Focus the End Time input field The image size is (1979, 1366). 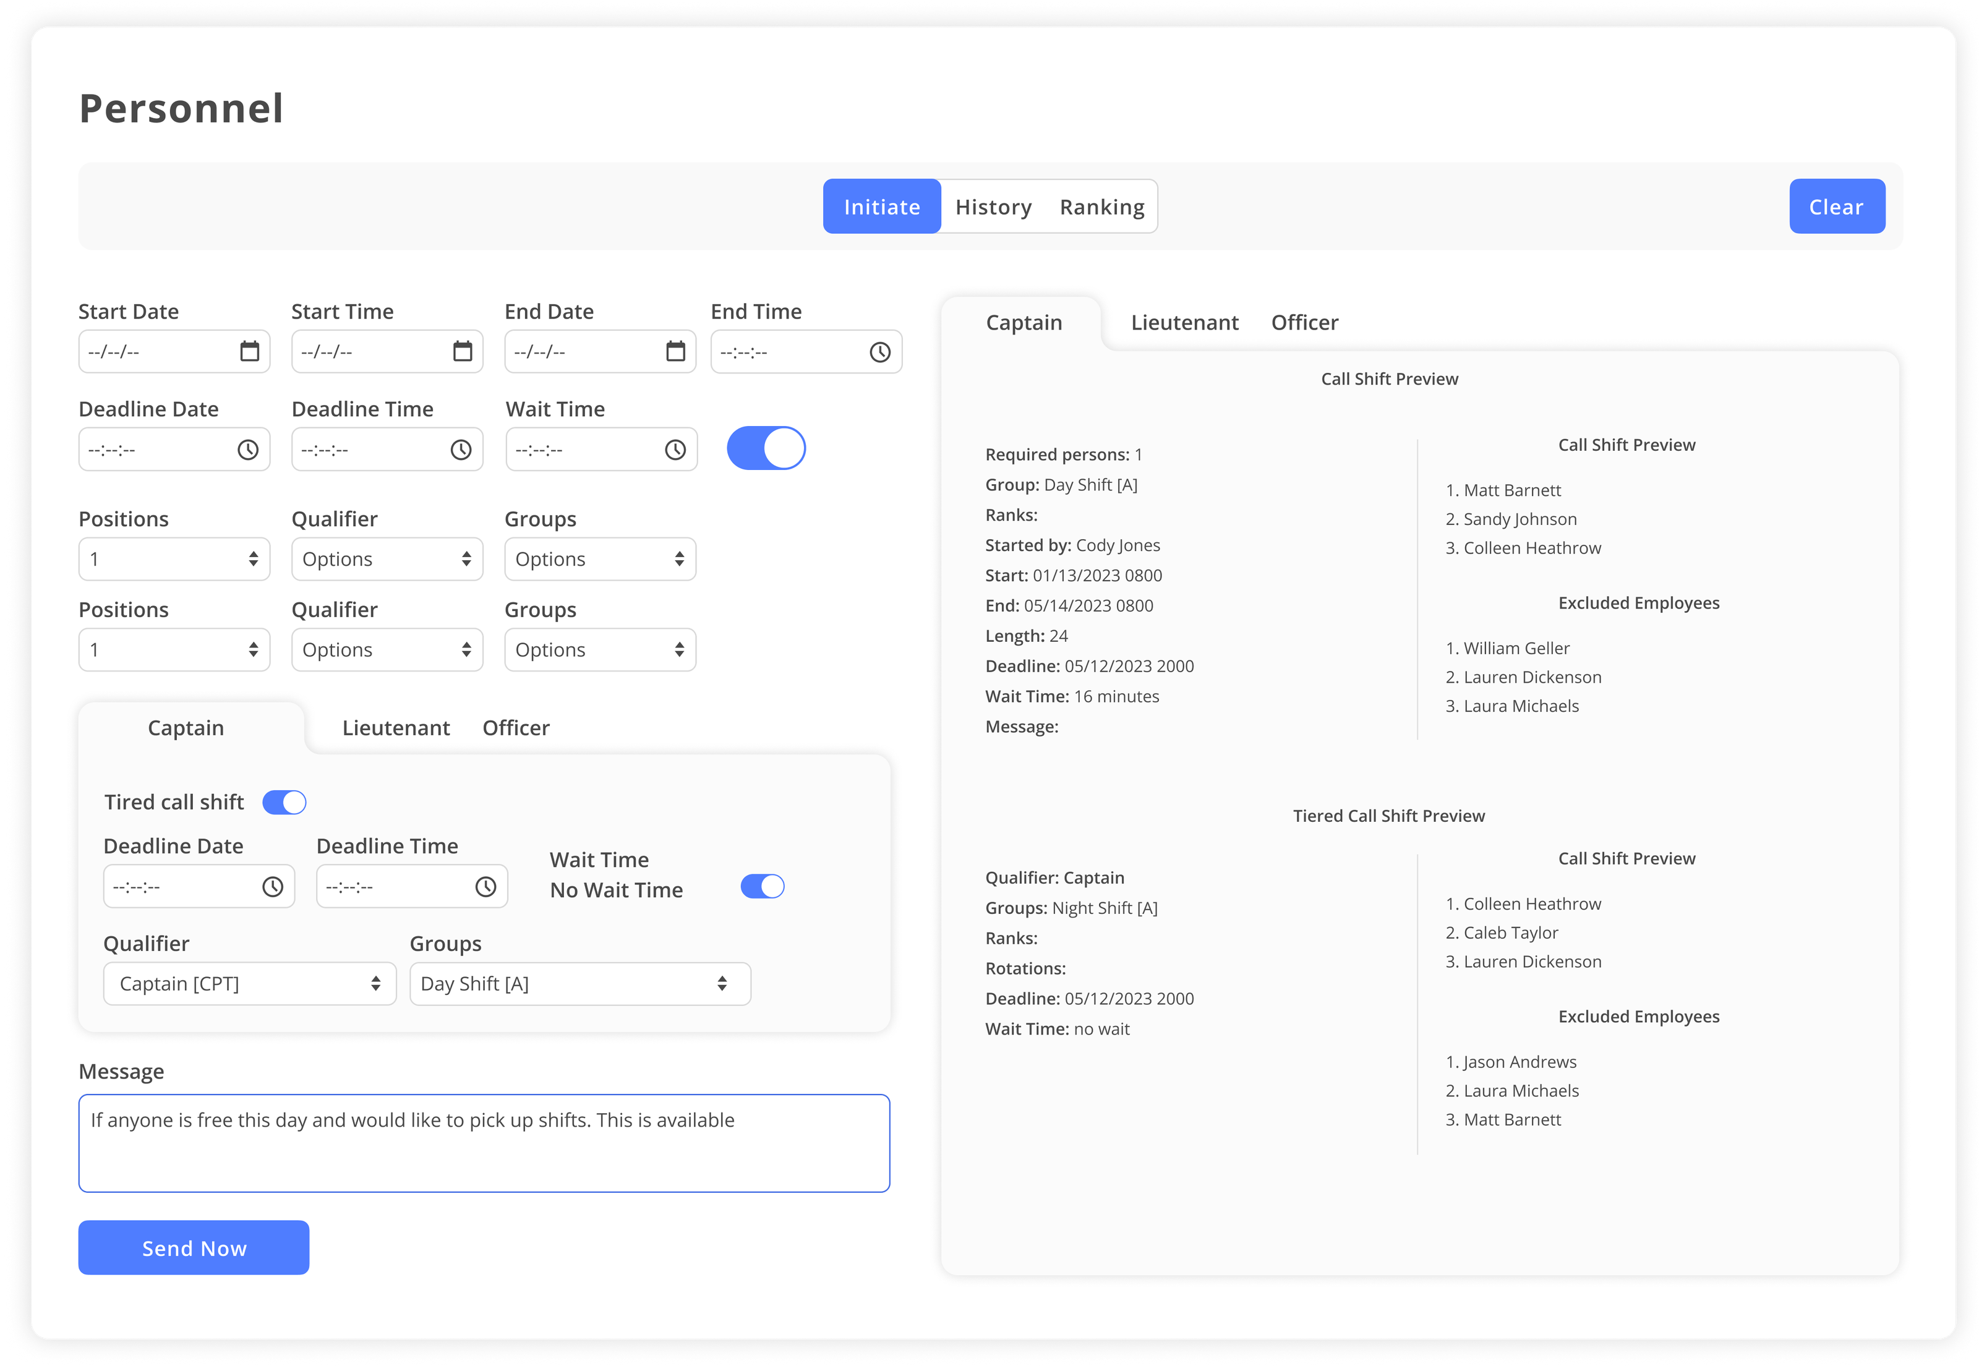coord(806,351)
